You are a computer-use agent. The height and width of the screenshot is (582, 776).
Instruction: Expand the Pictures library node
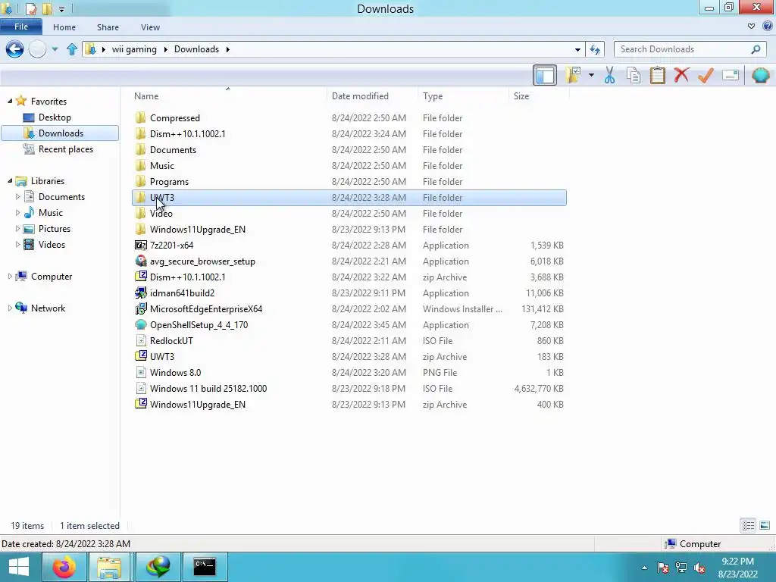[18, 229]
